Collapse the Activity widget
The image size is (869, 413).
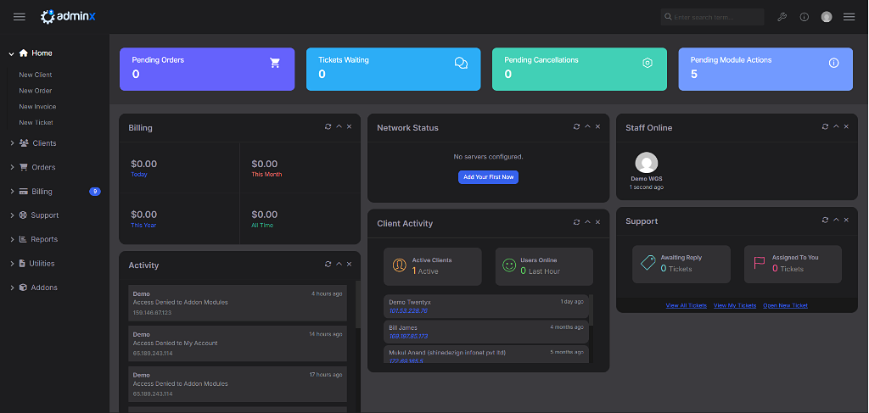tap(339, 264)
